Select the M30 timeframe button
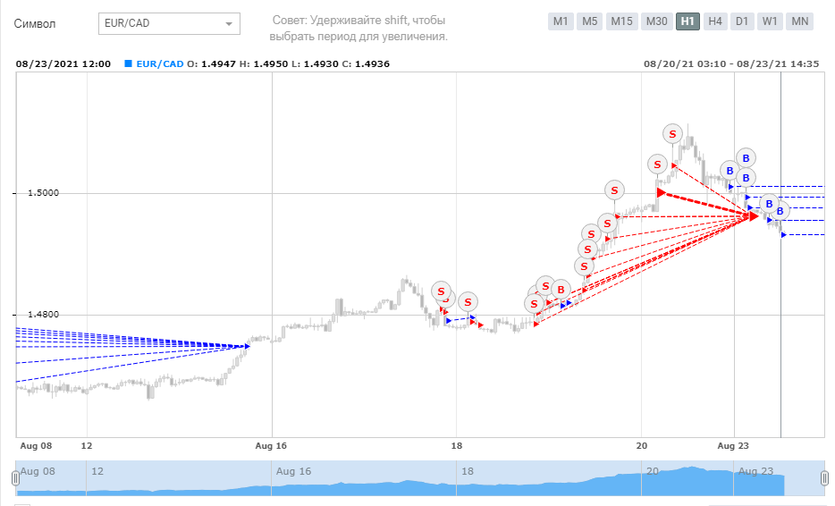Screen dimensions: 835x506 (x=656, y=21)
